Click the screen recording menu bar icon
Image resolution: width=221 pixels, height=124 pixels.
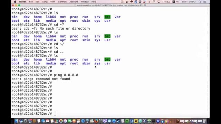122,2
